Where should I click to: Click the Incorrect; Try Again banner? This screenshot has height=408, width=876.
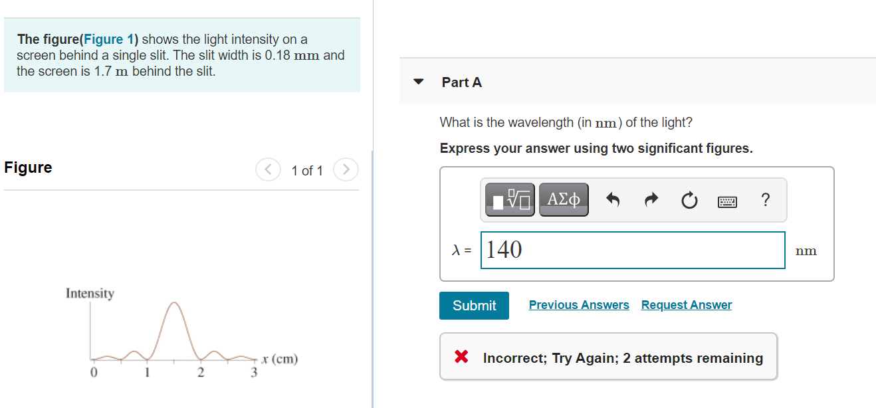coord(622,357)
